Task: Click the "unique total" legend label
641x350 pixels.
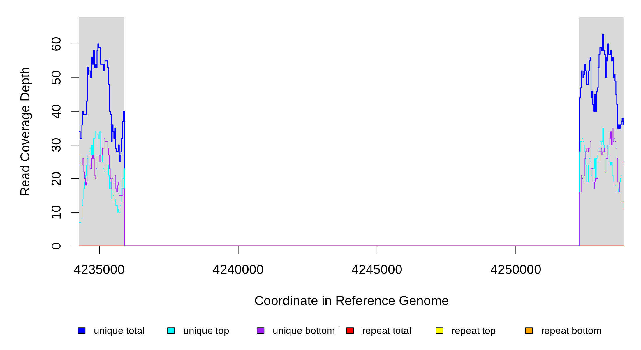Action: [x=119, y=331]
